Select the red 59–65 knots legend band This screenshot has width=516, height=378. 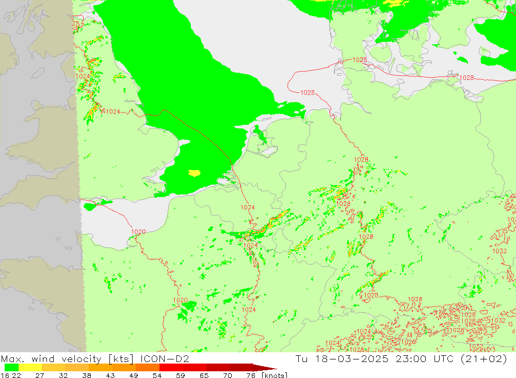194,368
